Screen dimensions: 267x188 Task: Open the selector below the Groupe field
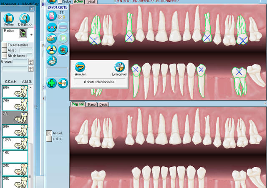point(31,69)
